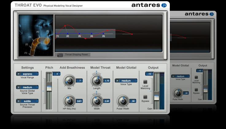Click the Model Throat Length knob

click(97, 81)
